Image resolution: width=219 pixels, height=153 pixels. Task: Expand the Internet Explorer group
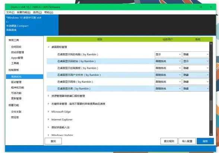[x=48, y=119]
